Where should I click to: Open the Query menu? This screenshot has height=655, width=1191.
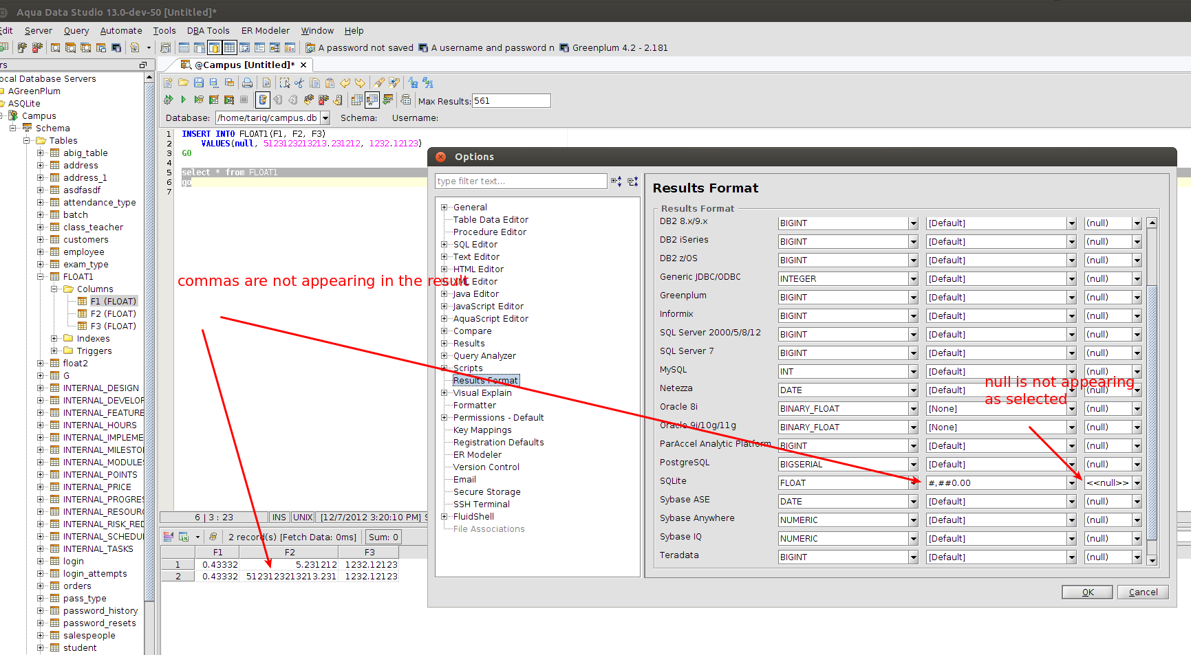76,31
